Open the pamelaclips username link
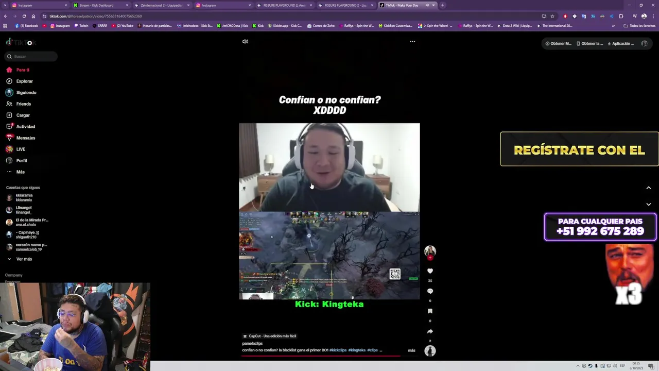Image resolution: width=659 pixels, height=371 pixels. 252,344
